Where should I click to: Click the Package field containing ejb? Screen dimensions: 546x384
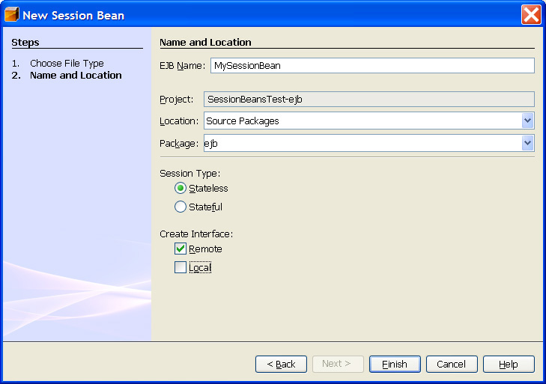point(362,143)
